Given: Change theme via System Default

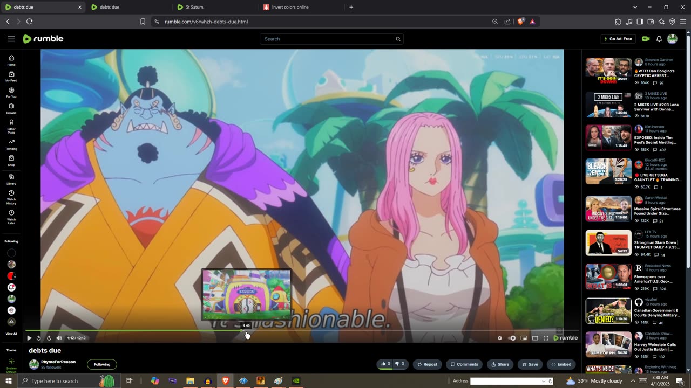Looking at the screenshot, I should point(11,366).
